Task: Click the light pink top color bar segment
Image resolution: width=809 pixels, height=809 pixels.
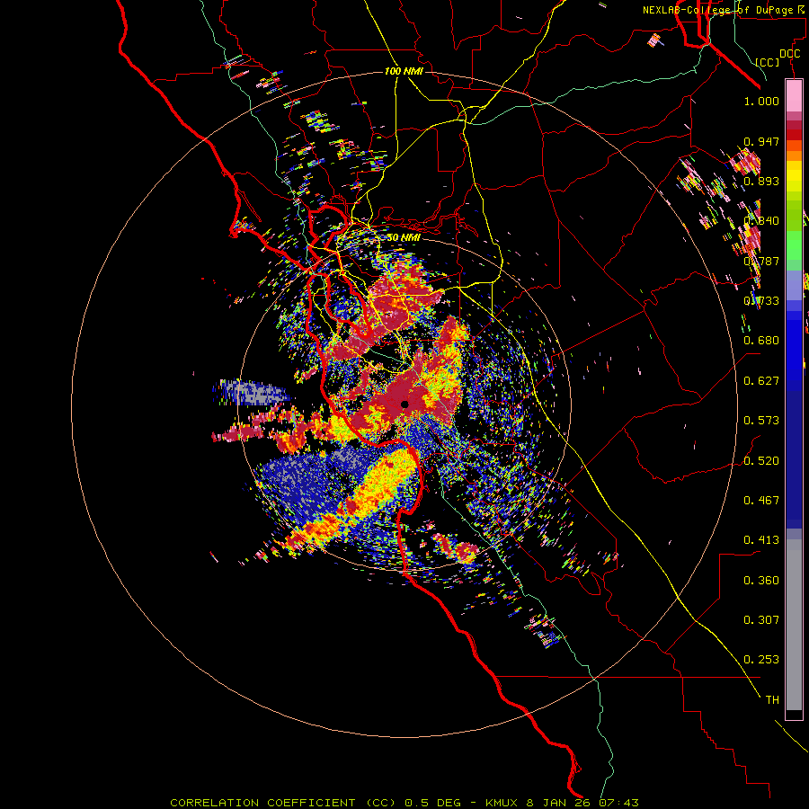Action: coord(794,95)
